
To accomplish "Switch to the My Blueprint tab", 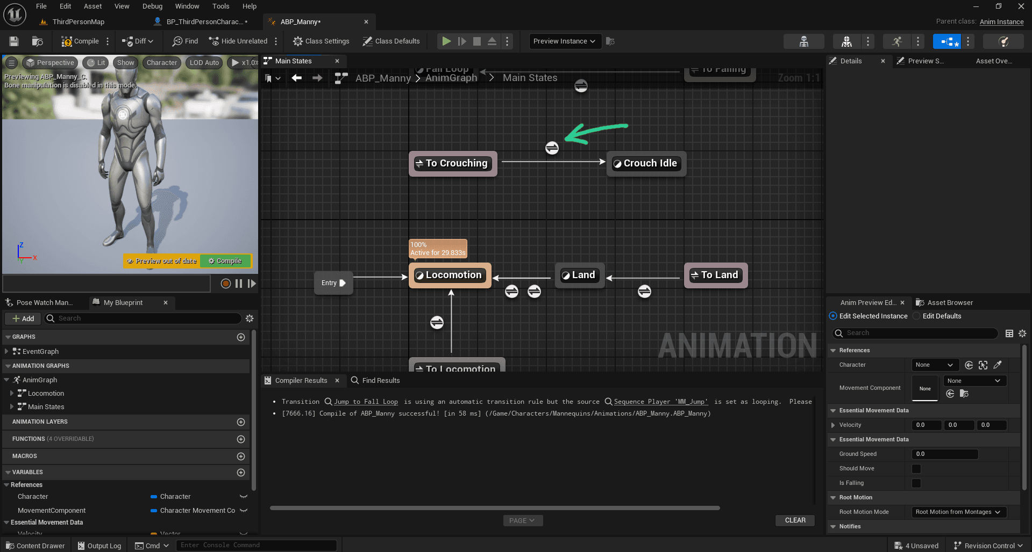I will click(x=123, y=303).
